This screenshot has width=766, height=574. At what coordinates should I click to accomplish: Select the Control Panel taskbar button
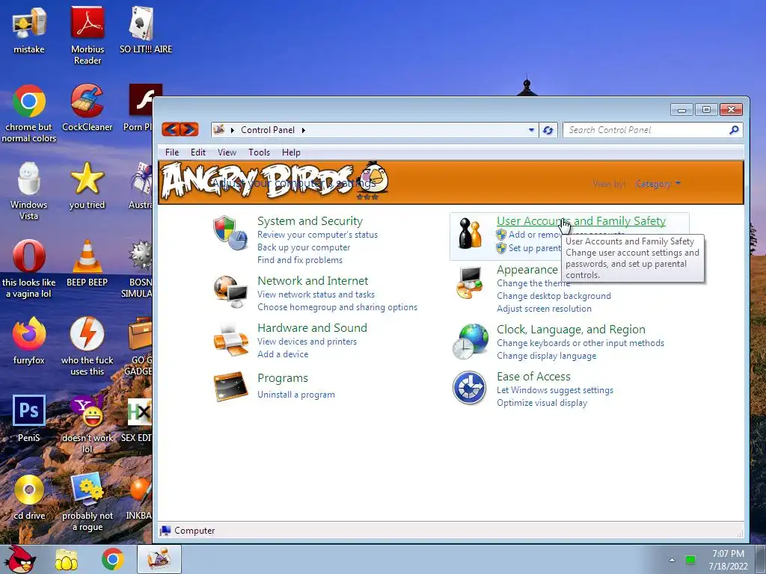pyautogui.click(x=159, y=559)
